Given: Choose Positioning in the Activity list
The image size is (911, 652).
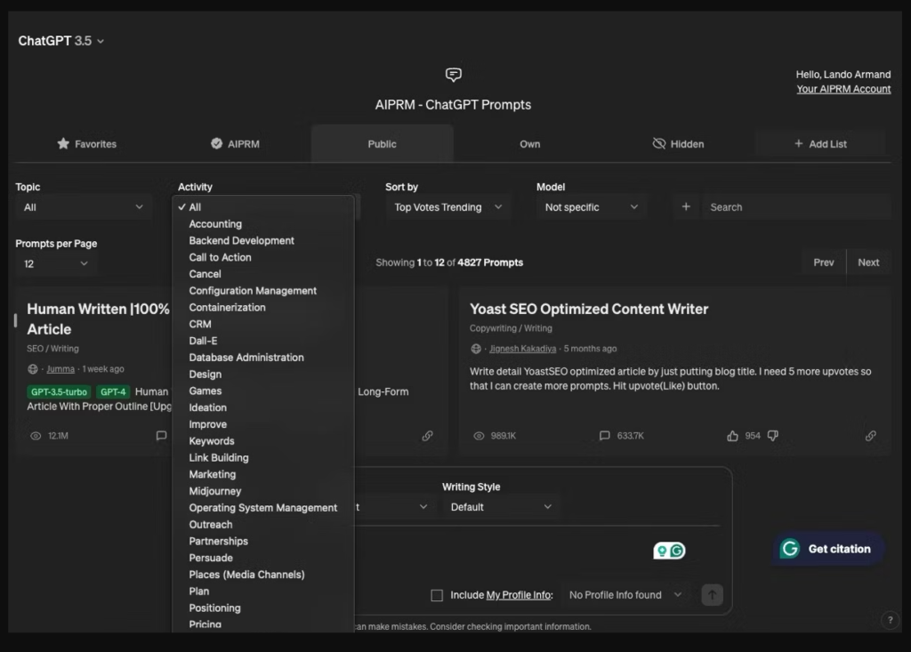Looking at the screenshot, I should (263, 608).
